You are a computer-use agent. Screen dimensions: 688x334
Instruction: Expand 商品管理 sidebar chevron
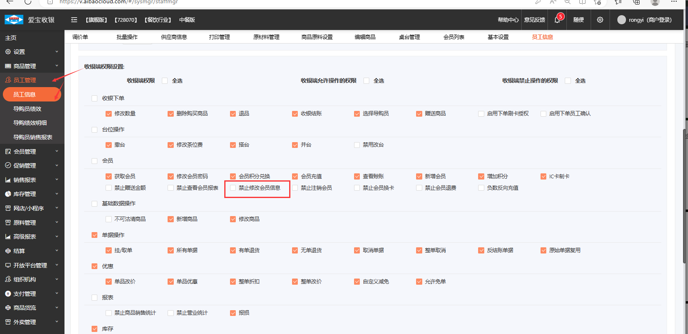pos(57,66)
